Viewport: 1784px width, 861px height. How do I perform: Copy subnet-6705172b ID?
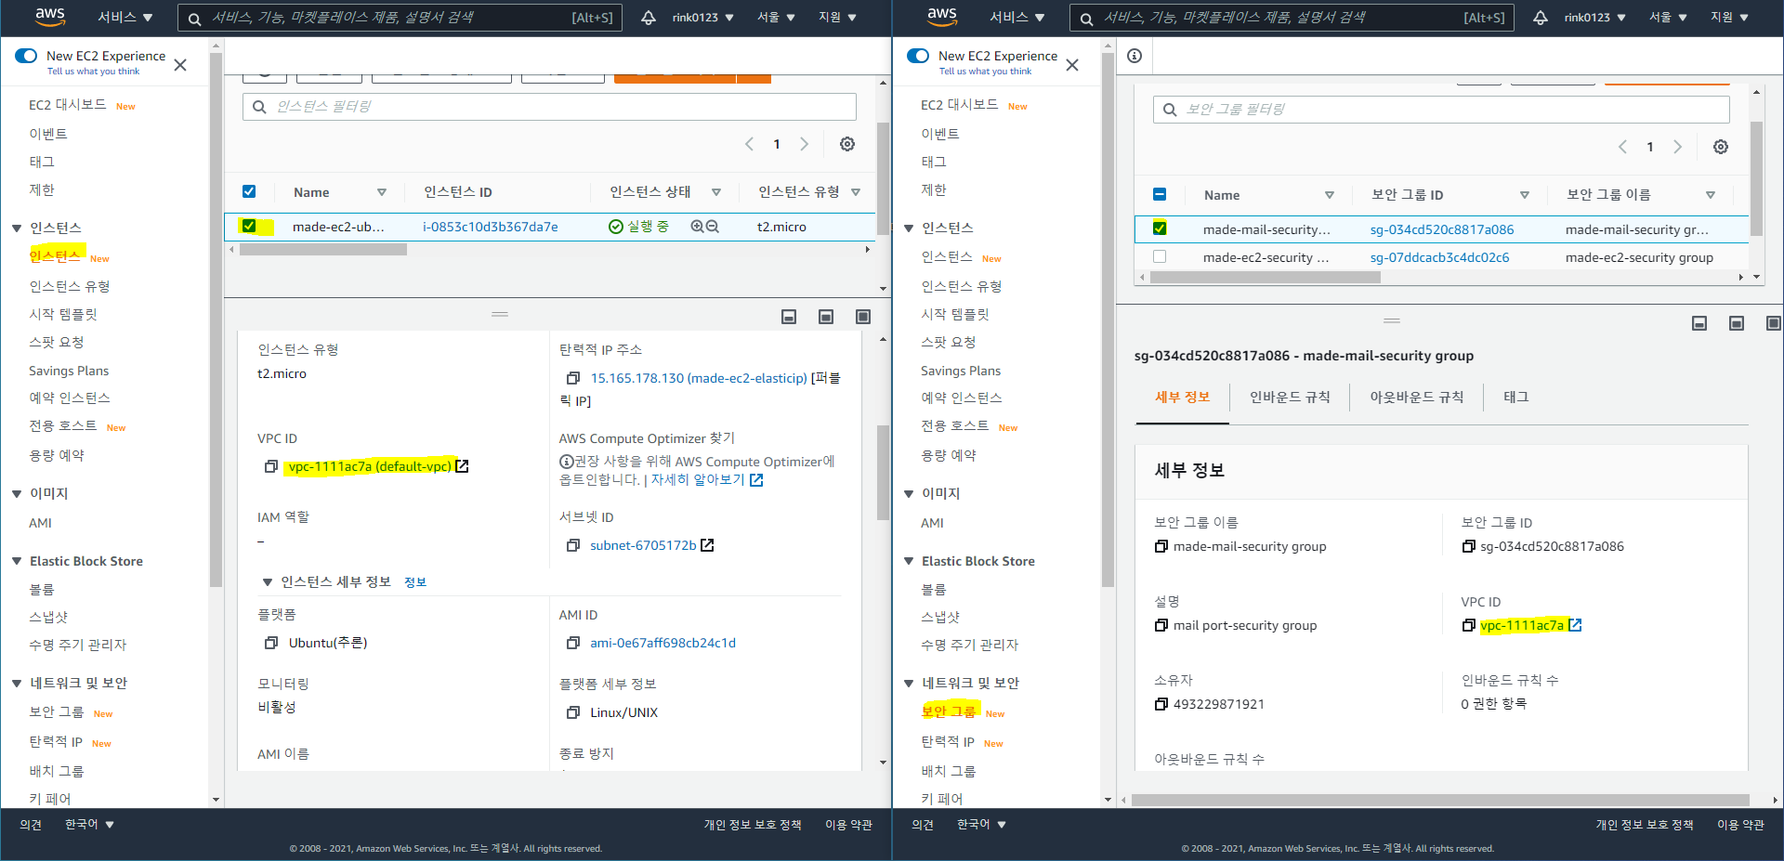click(x=573, y=545)
